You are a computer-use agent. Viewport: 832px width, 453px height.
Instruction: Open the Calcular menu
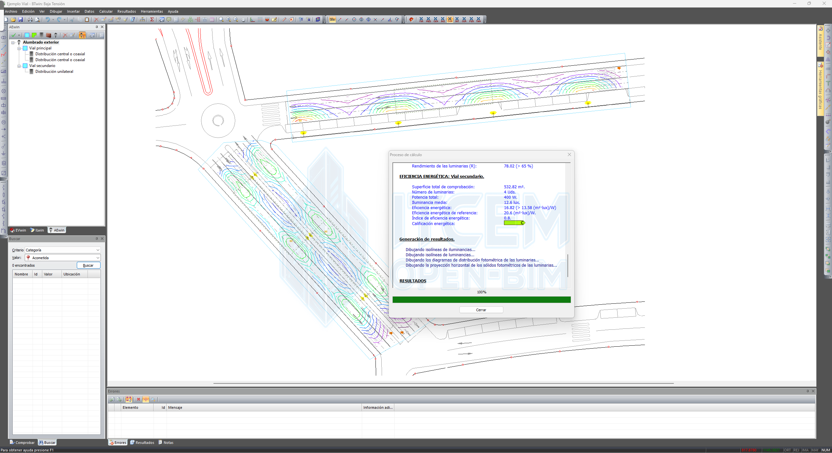click(106, 11)
